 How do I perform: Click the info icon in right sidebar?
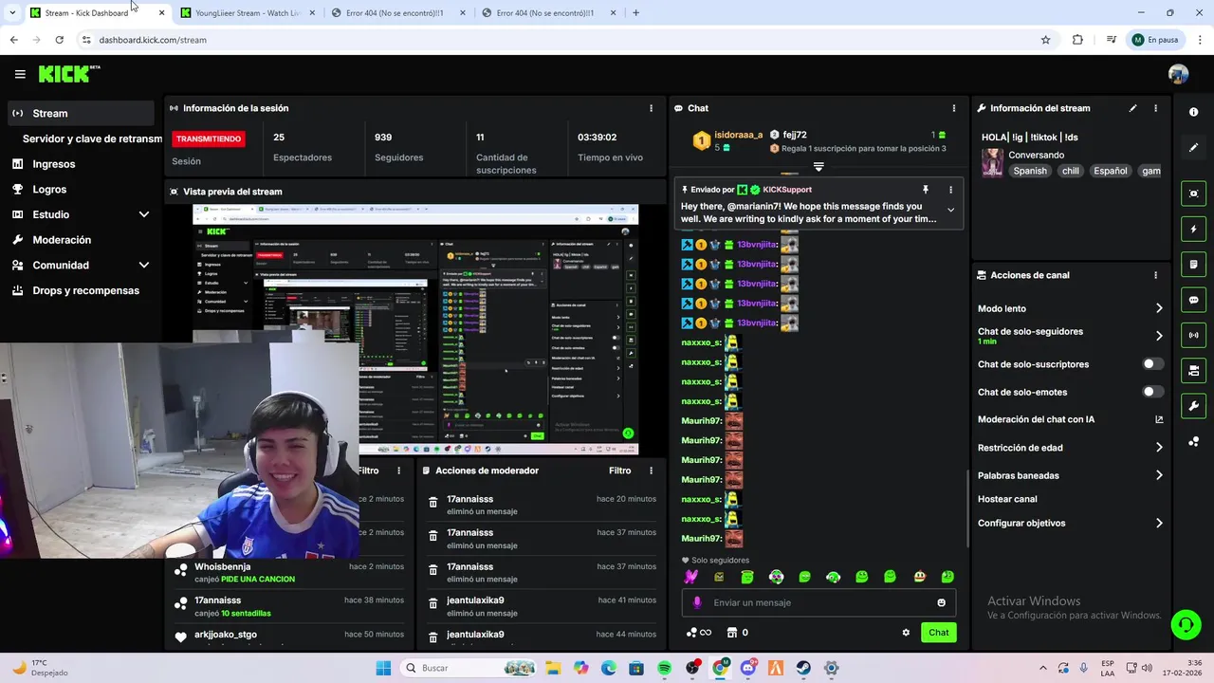pyautogui.click(x=1193, y=112)
